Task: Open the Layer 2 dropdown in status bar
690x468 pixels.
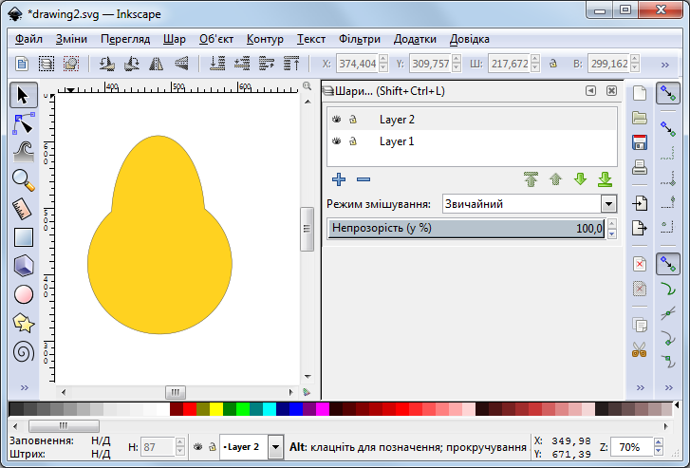Action: [275, 446]
